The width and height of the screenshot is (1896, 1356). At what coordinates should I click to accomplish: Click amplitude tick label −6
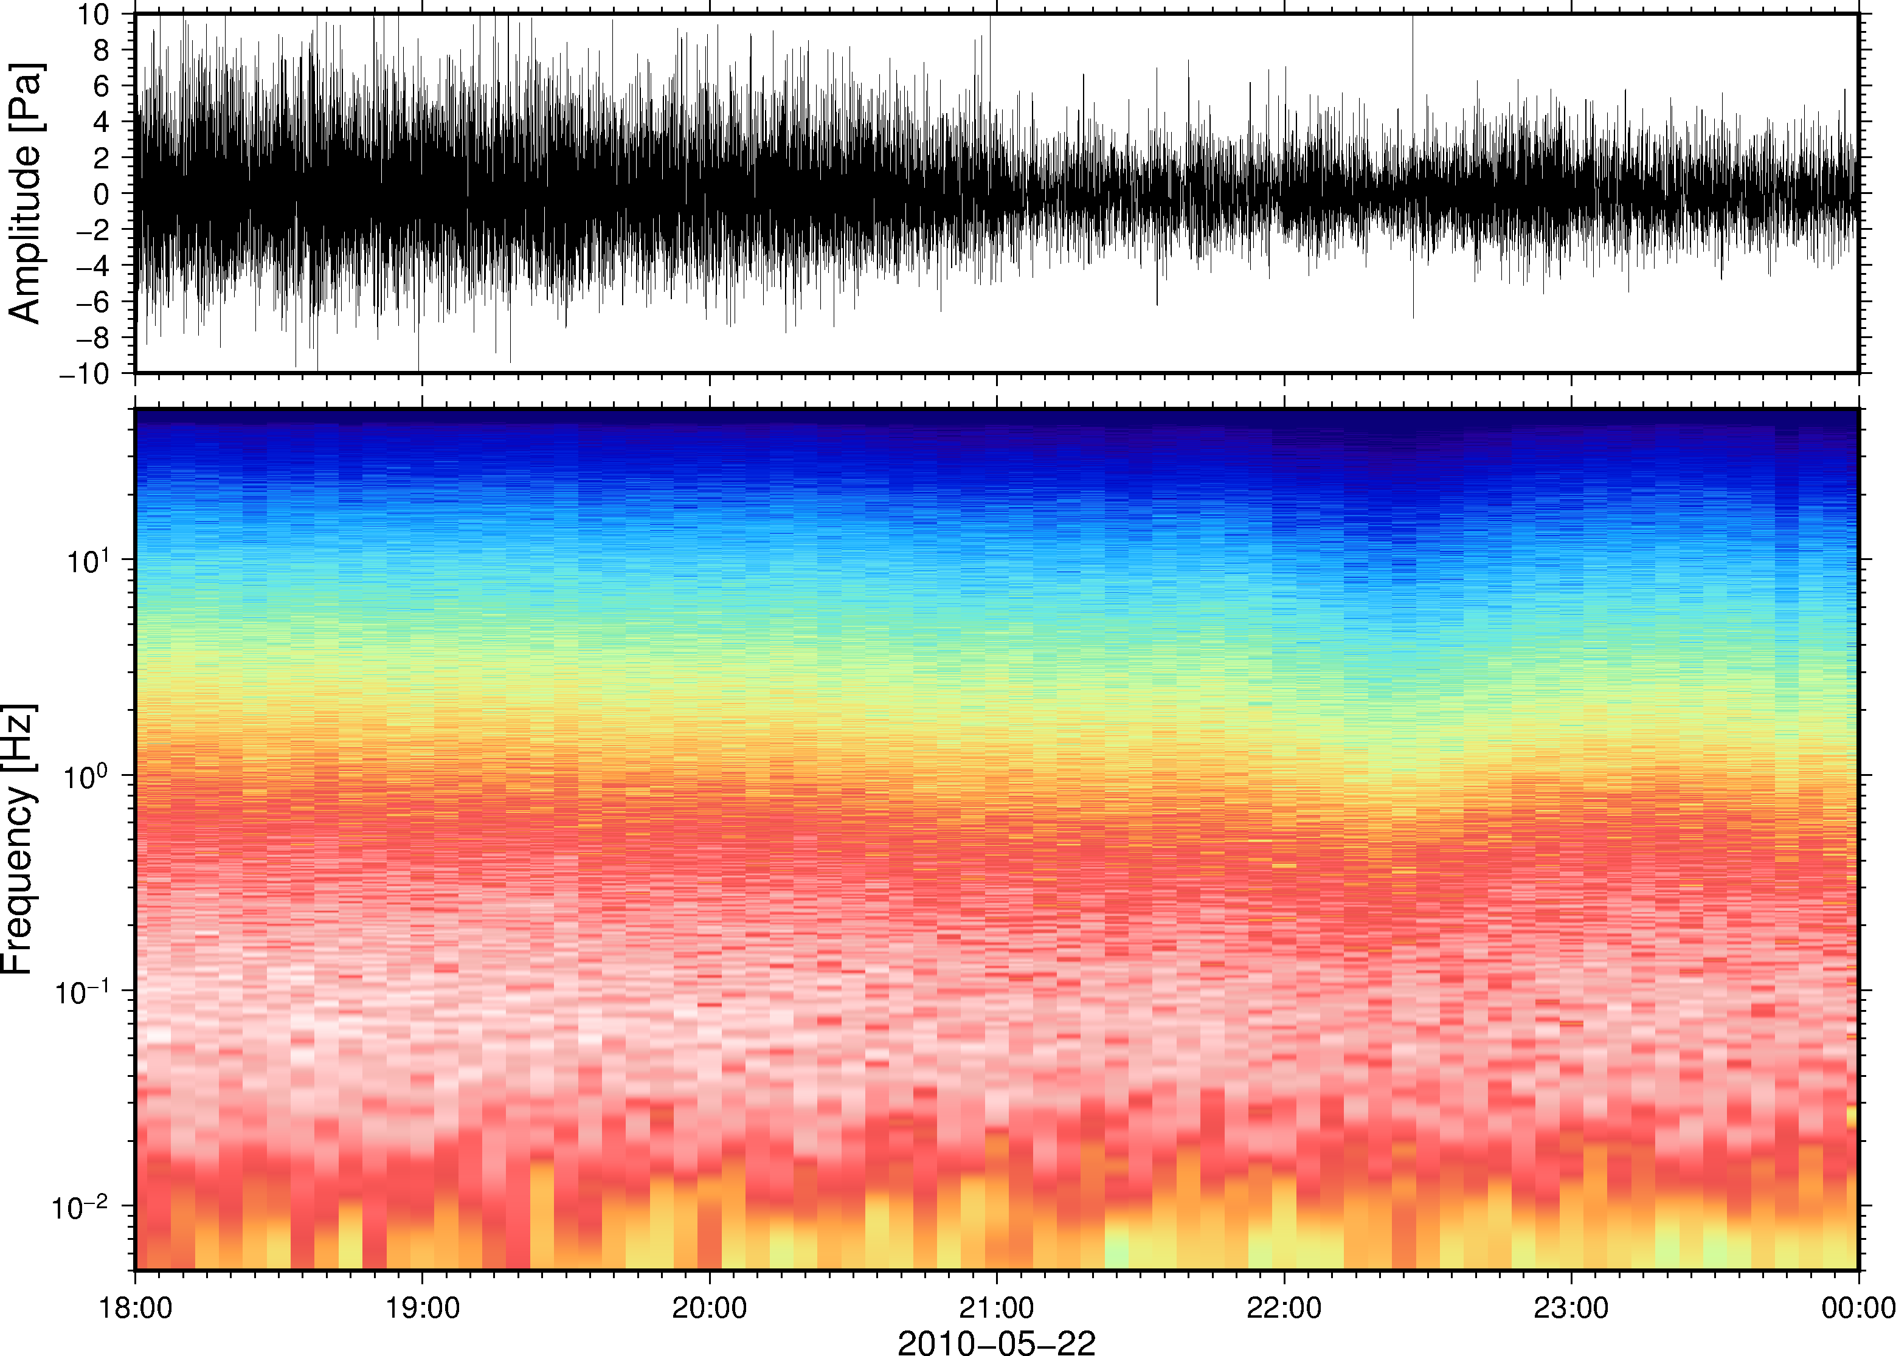click(92, 302)
